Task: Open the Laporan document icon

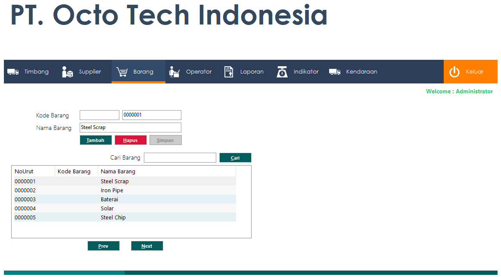Action: coord(229,72)
